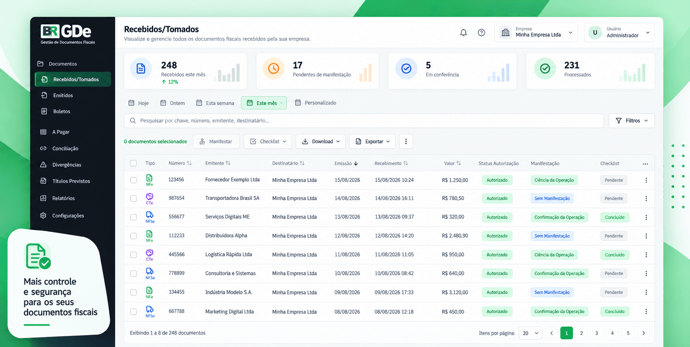The width and height of the screenshot is (690, 347).
Task: Open row actions for document 778899
Action: pos(646,274)
